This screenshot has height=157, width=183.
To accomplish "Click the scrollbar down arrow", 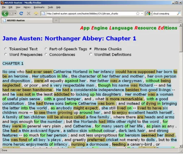I will point(180,146).
